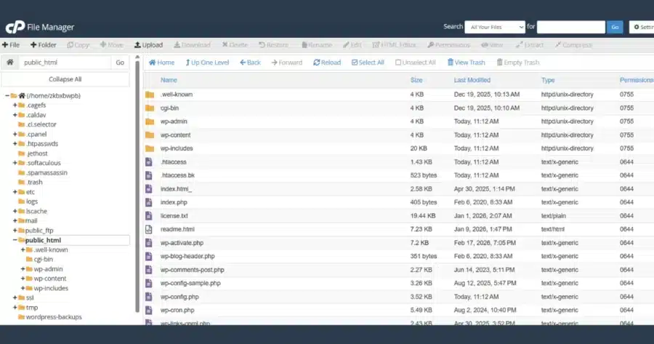Click the wp-config.php file icon
Screen dimensions: 654x344
click(x=148, y=297)
